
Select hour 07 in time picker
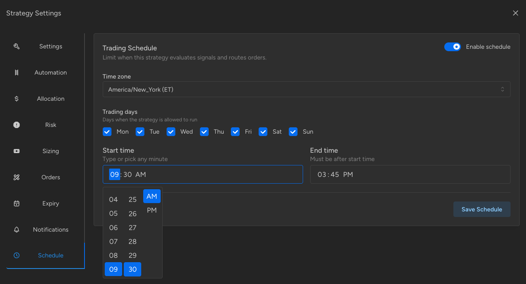click(113, 242)
